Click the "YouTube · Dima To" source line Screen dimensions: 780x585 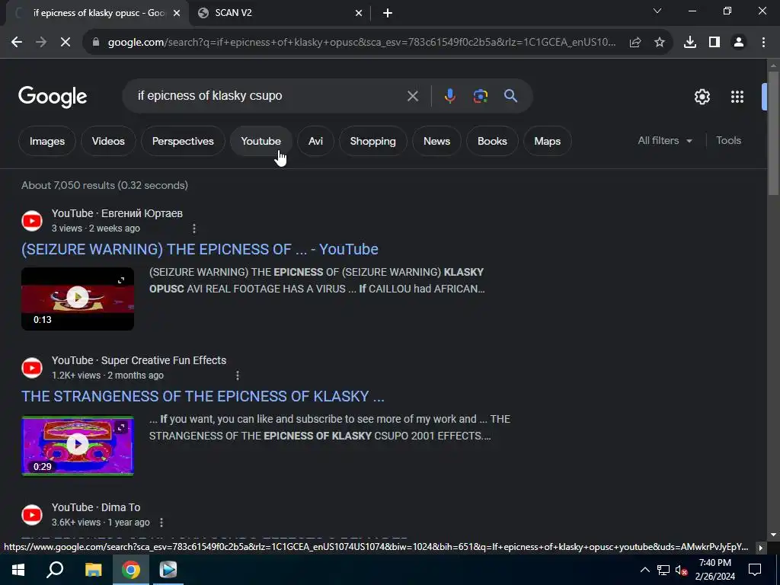point(96,507)
